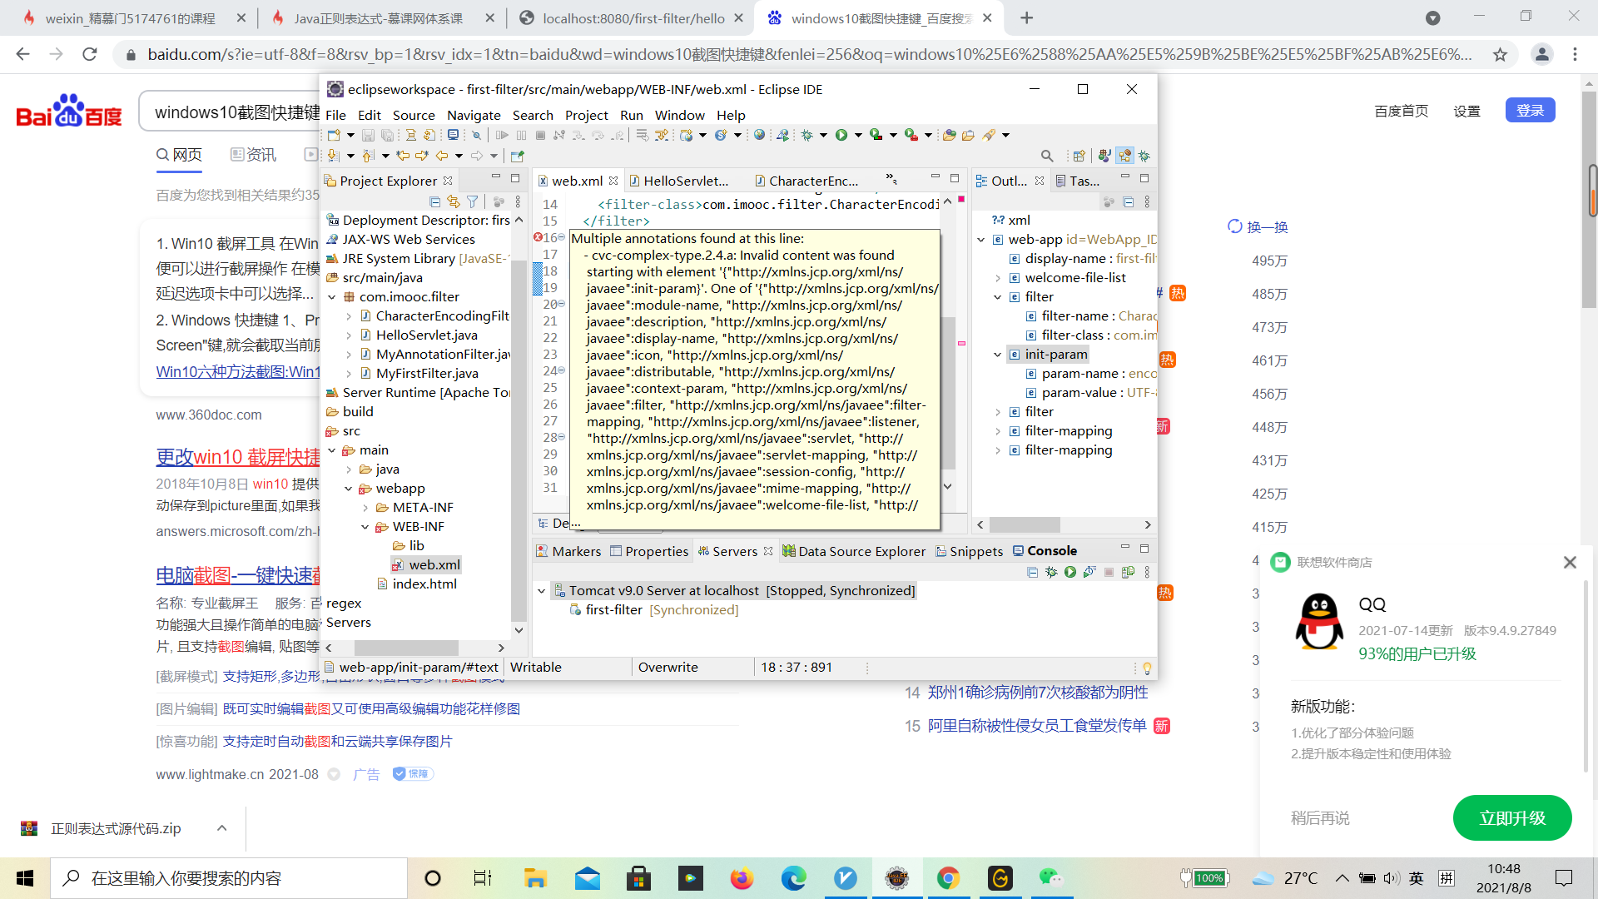Open File Explorer from the taskbar
The height and width of the screenshot is (899, 1598).
pyautogui.click(x=535, y=878)
